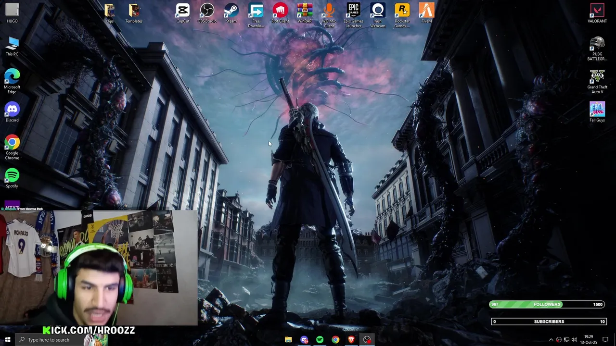Launch Microsoft Edge from the desktop
This screenshot has height=346, width=616.
(12, 81)
